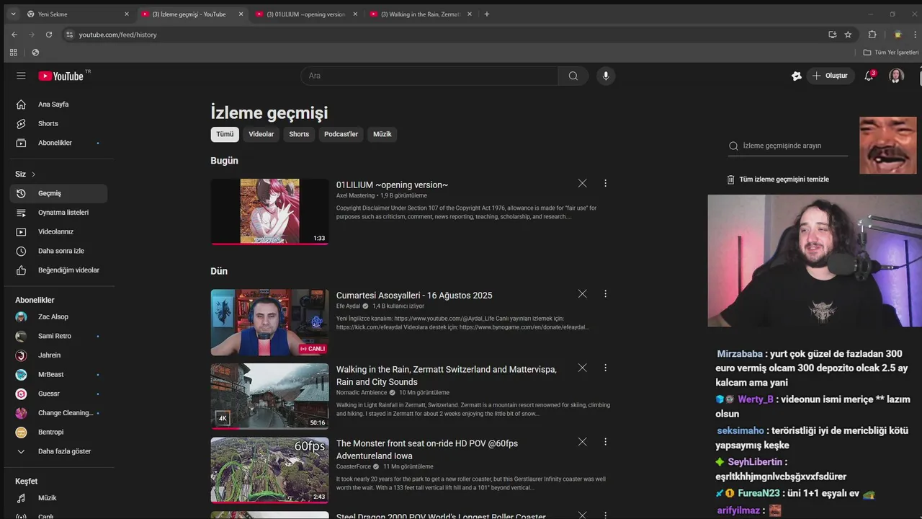The image size is (922, 519).
Task: Open the Bentropi subscription
Action: tap(58, 432)
